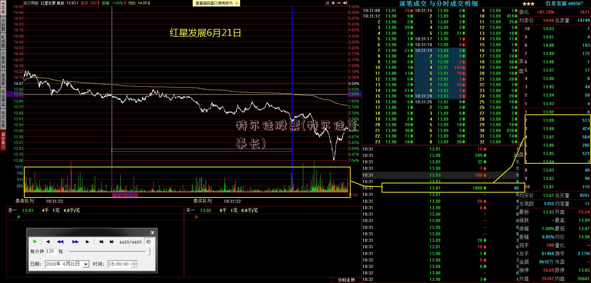Click 买一 price 13.92 in queue
The image size is (591, 283).
(206, 210)
